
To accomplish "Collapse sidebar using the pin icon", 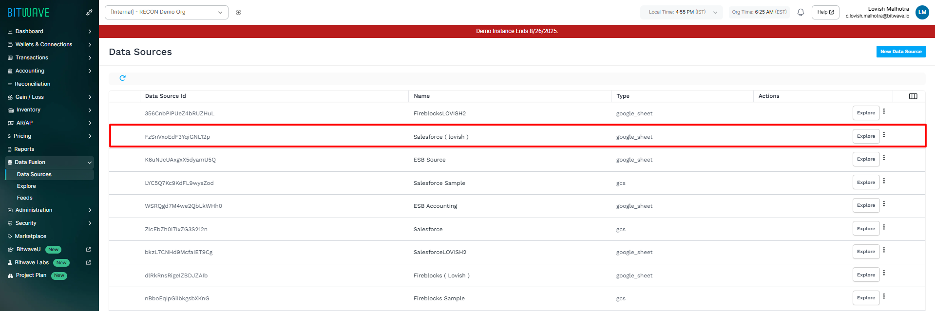I will click(89, 13).
